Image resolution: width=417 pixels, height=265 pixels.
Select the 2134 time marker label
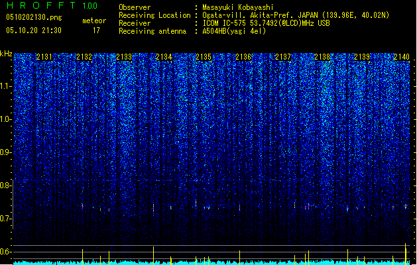coord(164,57)
